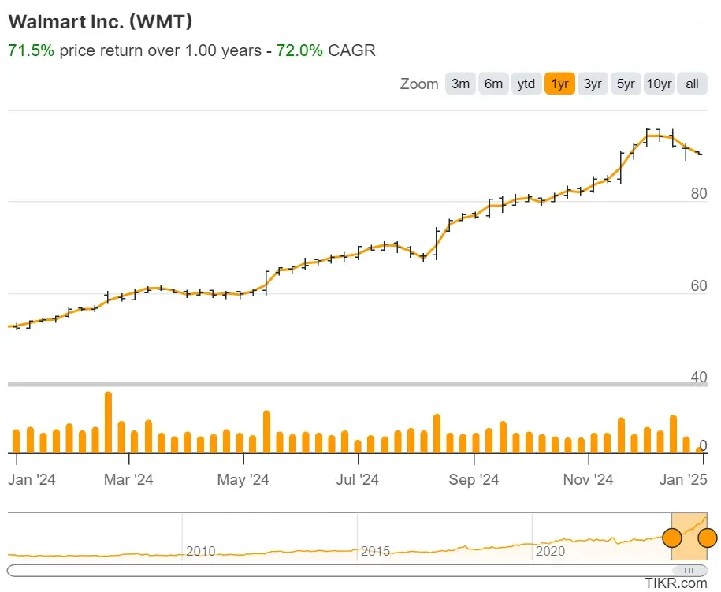
Task: Switch to the 5yr view
Action: [x=626, y=83]
